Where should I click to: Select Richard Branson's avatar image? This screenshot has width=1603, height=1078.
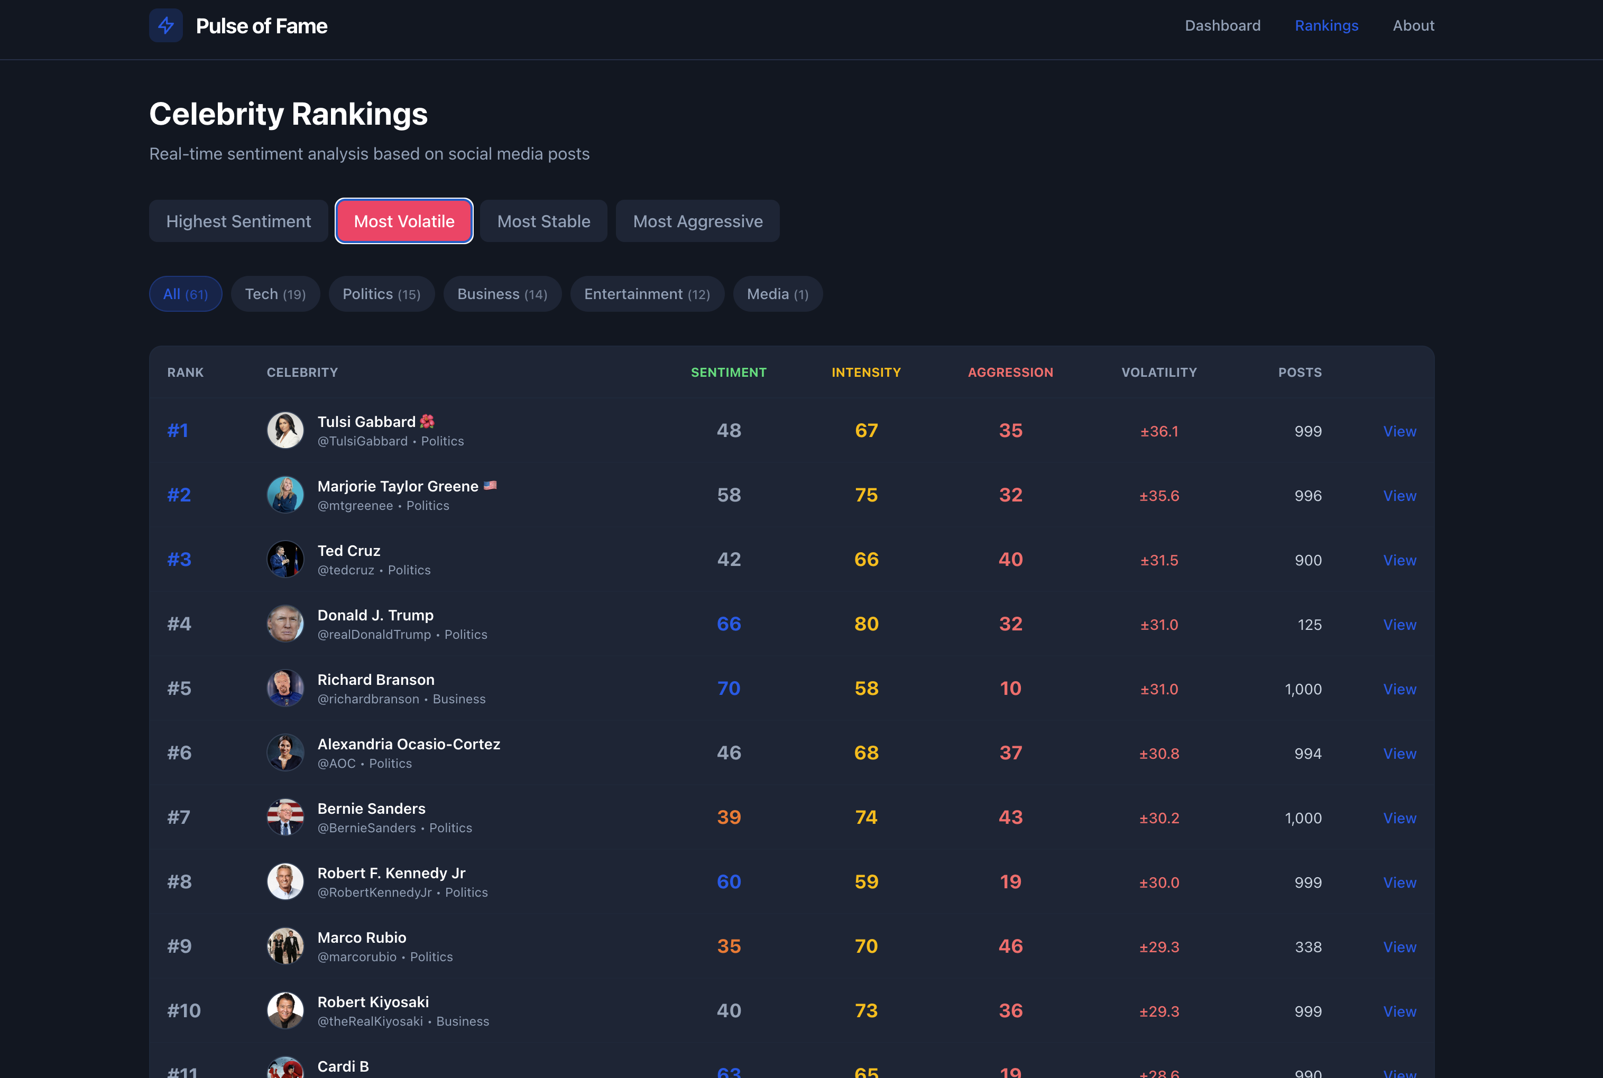coord(285,687)
